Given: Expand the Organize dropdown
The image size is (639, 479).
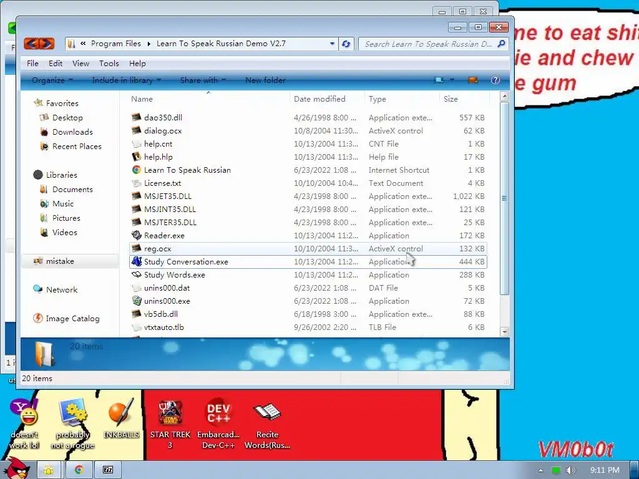Looking at the screenshot, I should (x=52, y=80).
